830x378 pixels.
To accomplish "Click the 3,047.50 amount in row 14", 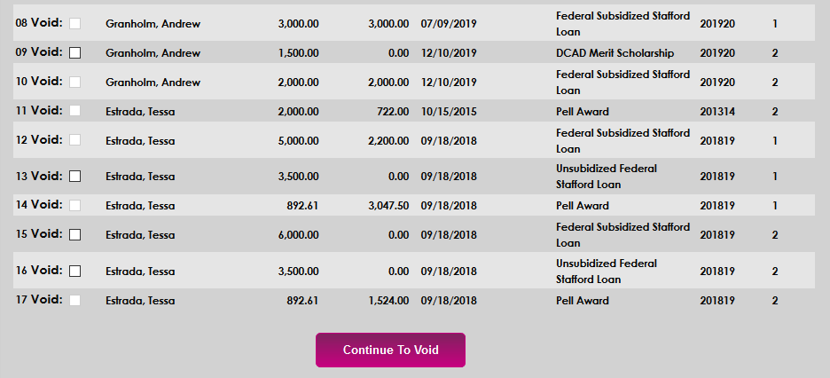I will (x=388, y=206).
